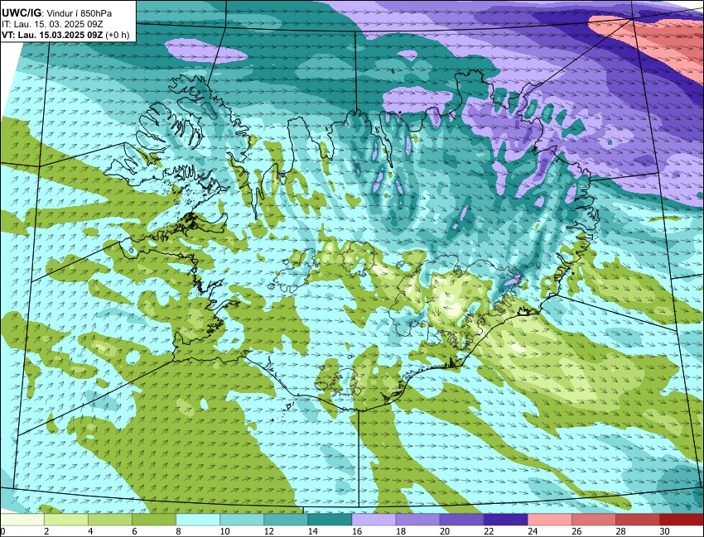
Task: Select the light cyan 8–10 legend swatch
Action: (x=198, y=520)
